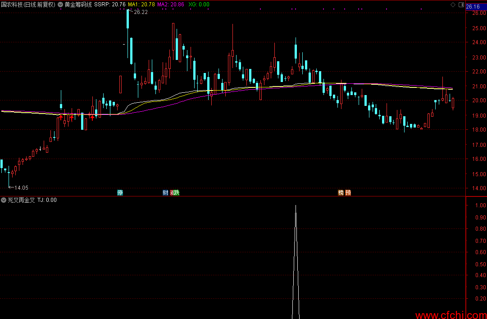Click the 0.40 sub-chart axis label
The width and height of the screenshot is (487, 319).
481,275
